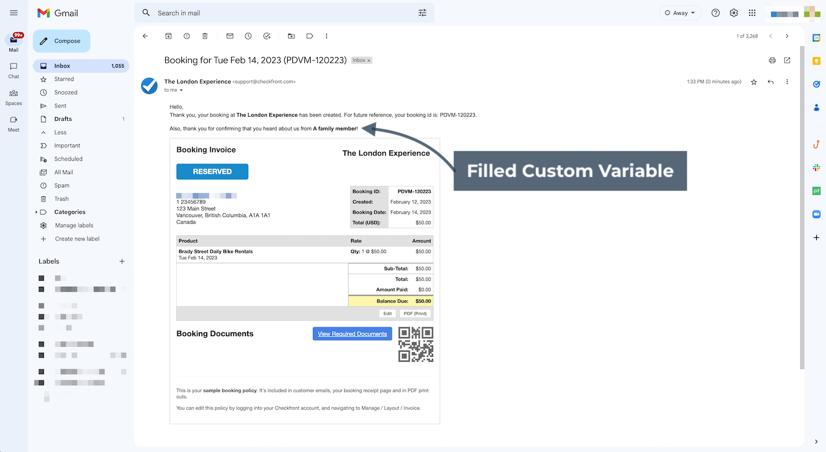Open Google Calendar side panel icon

816,38
